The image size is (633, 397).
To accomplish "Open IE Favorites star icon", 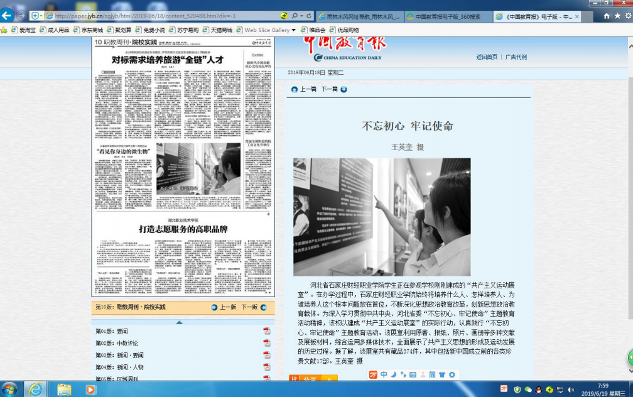I will tap(616, 15).
